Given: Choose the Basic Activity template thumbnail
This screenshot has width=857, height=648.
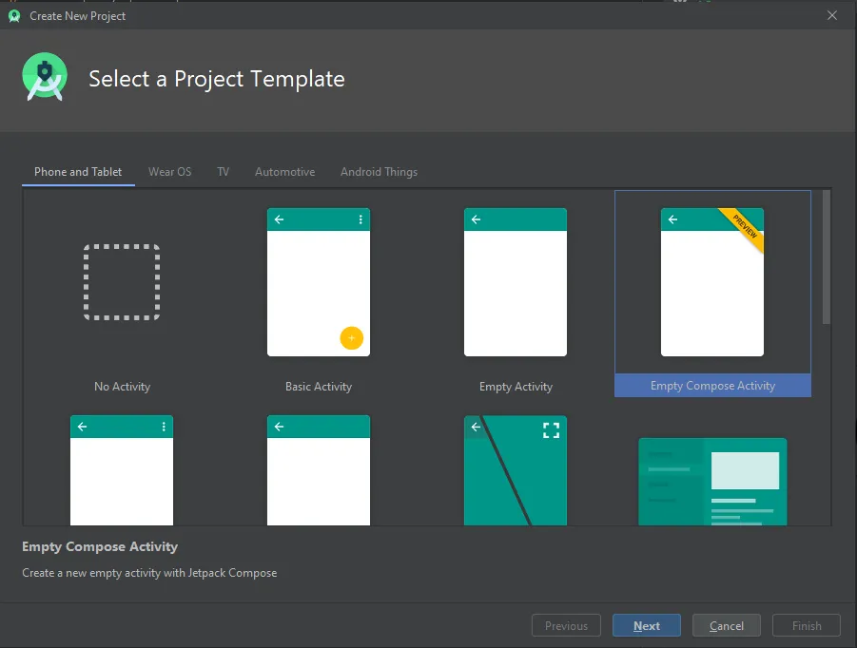Looking at the screenshot, I should click(x=319, y=282).
